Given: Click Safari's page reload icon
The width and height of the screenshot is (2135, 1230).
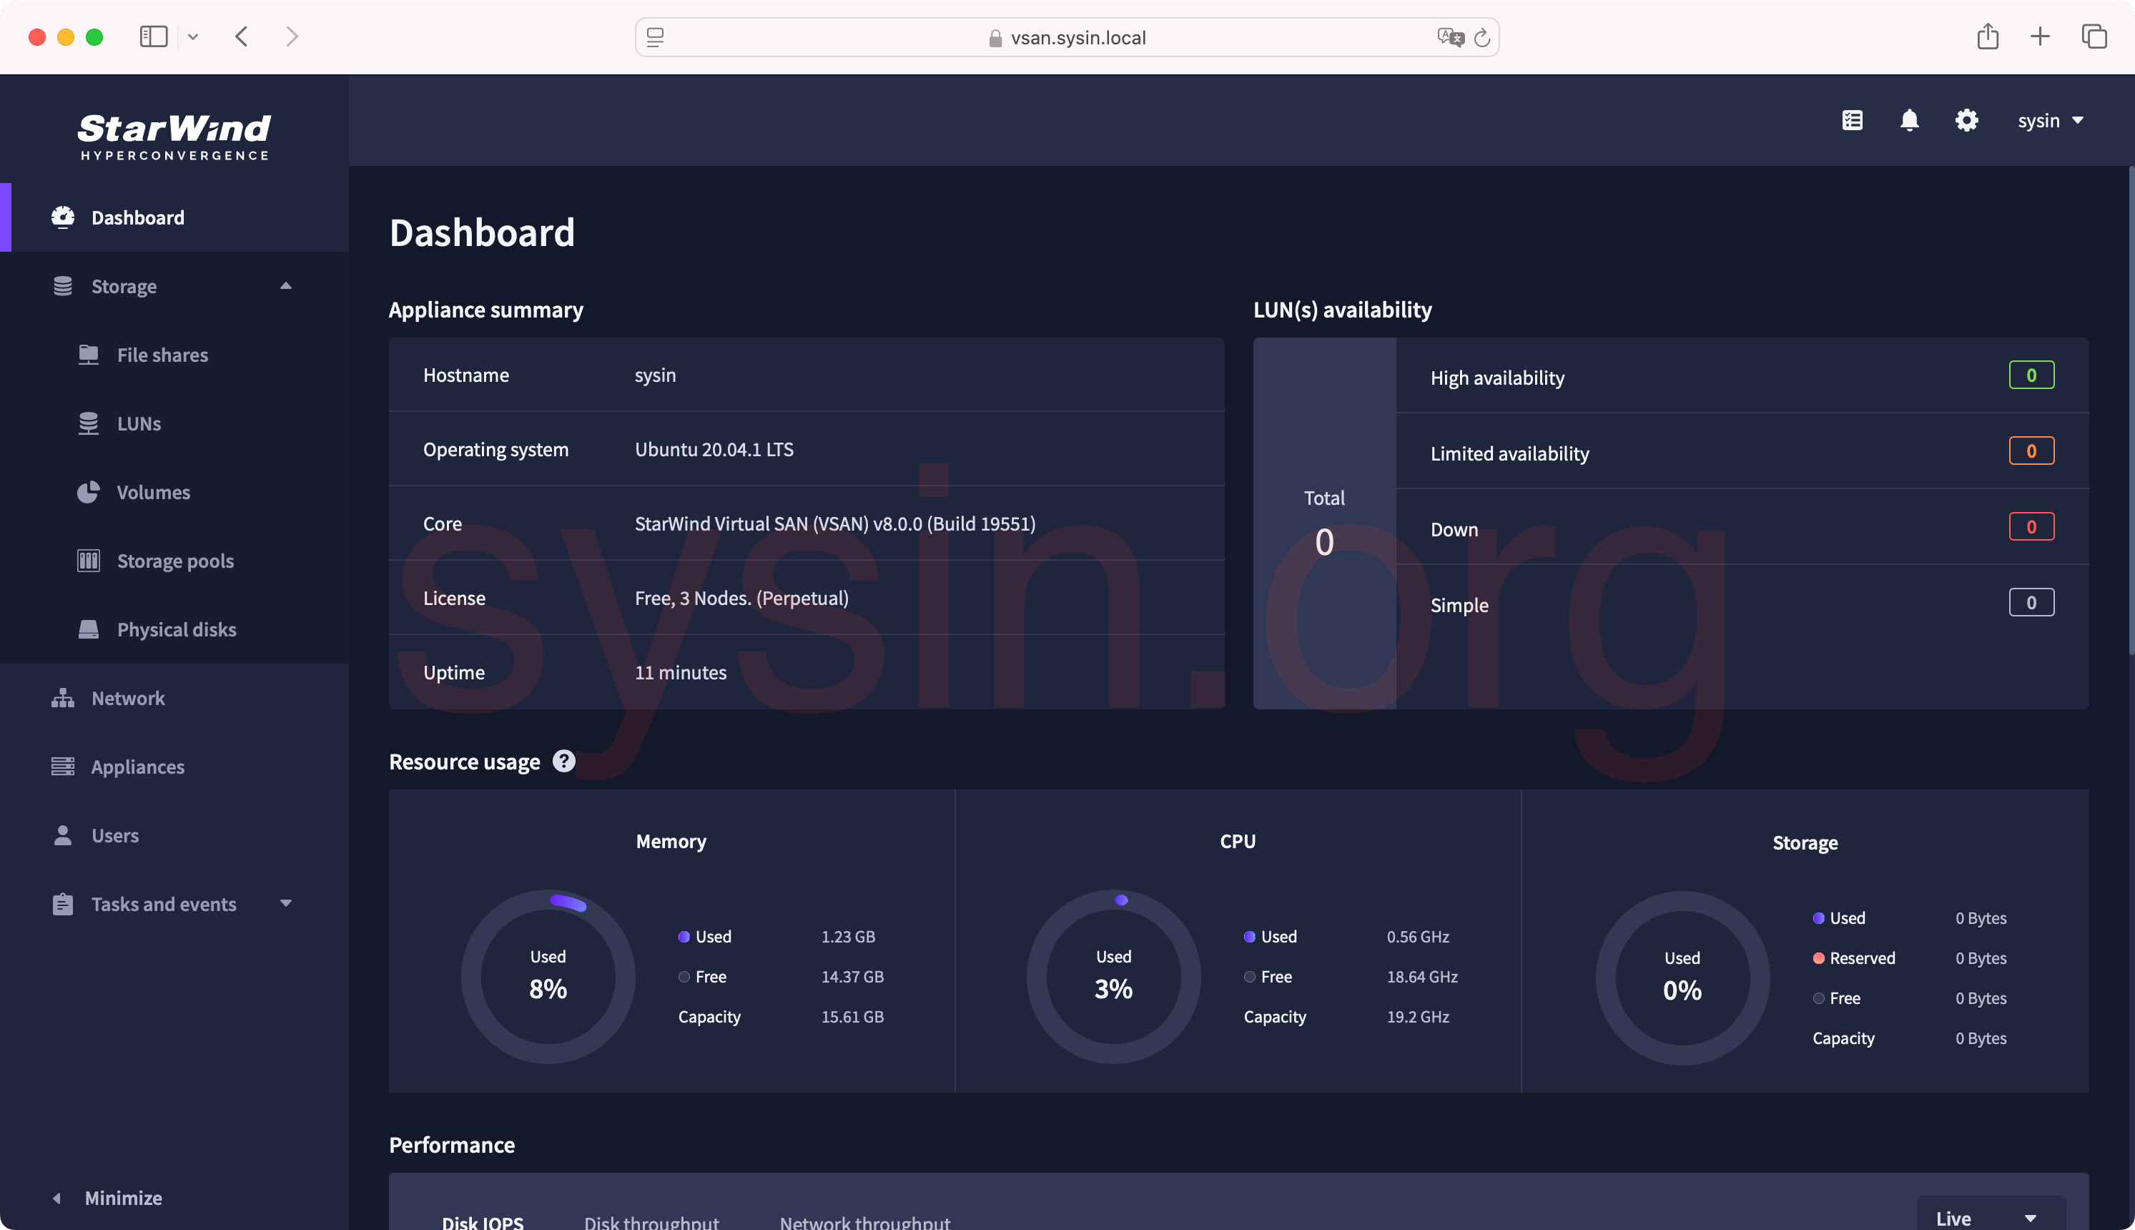Looking at the screenshot, I should tap(1481, 38).
